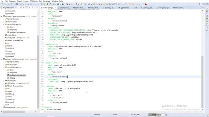Click the Search magnifier icon at top right
The width and height of the screenshot is (209, 117).
200,4
